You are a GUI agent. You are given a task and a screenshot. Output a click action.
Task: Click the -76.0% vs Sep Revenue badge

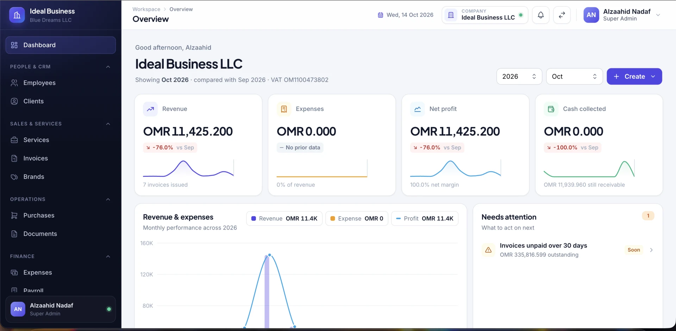pos(170,148)
